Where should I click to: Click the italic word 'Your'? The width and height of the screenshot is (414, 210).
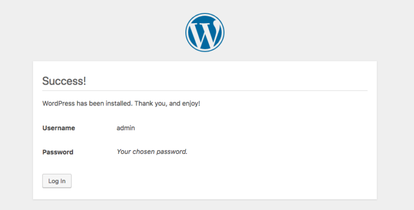point(124,152)
